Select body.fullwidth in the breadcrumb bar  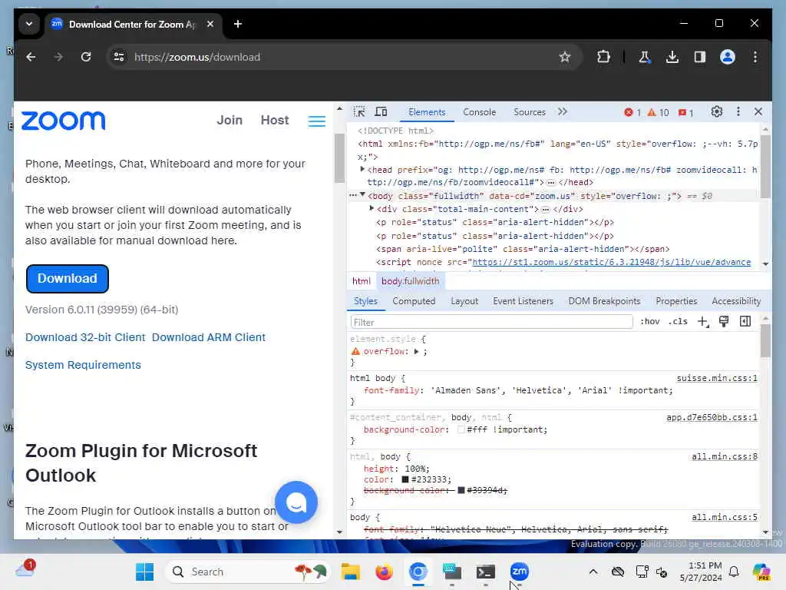410,281
